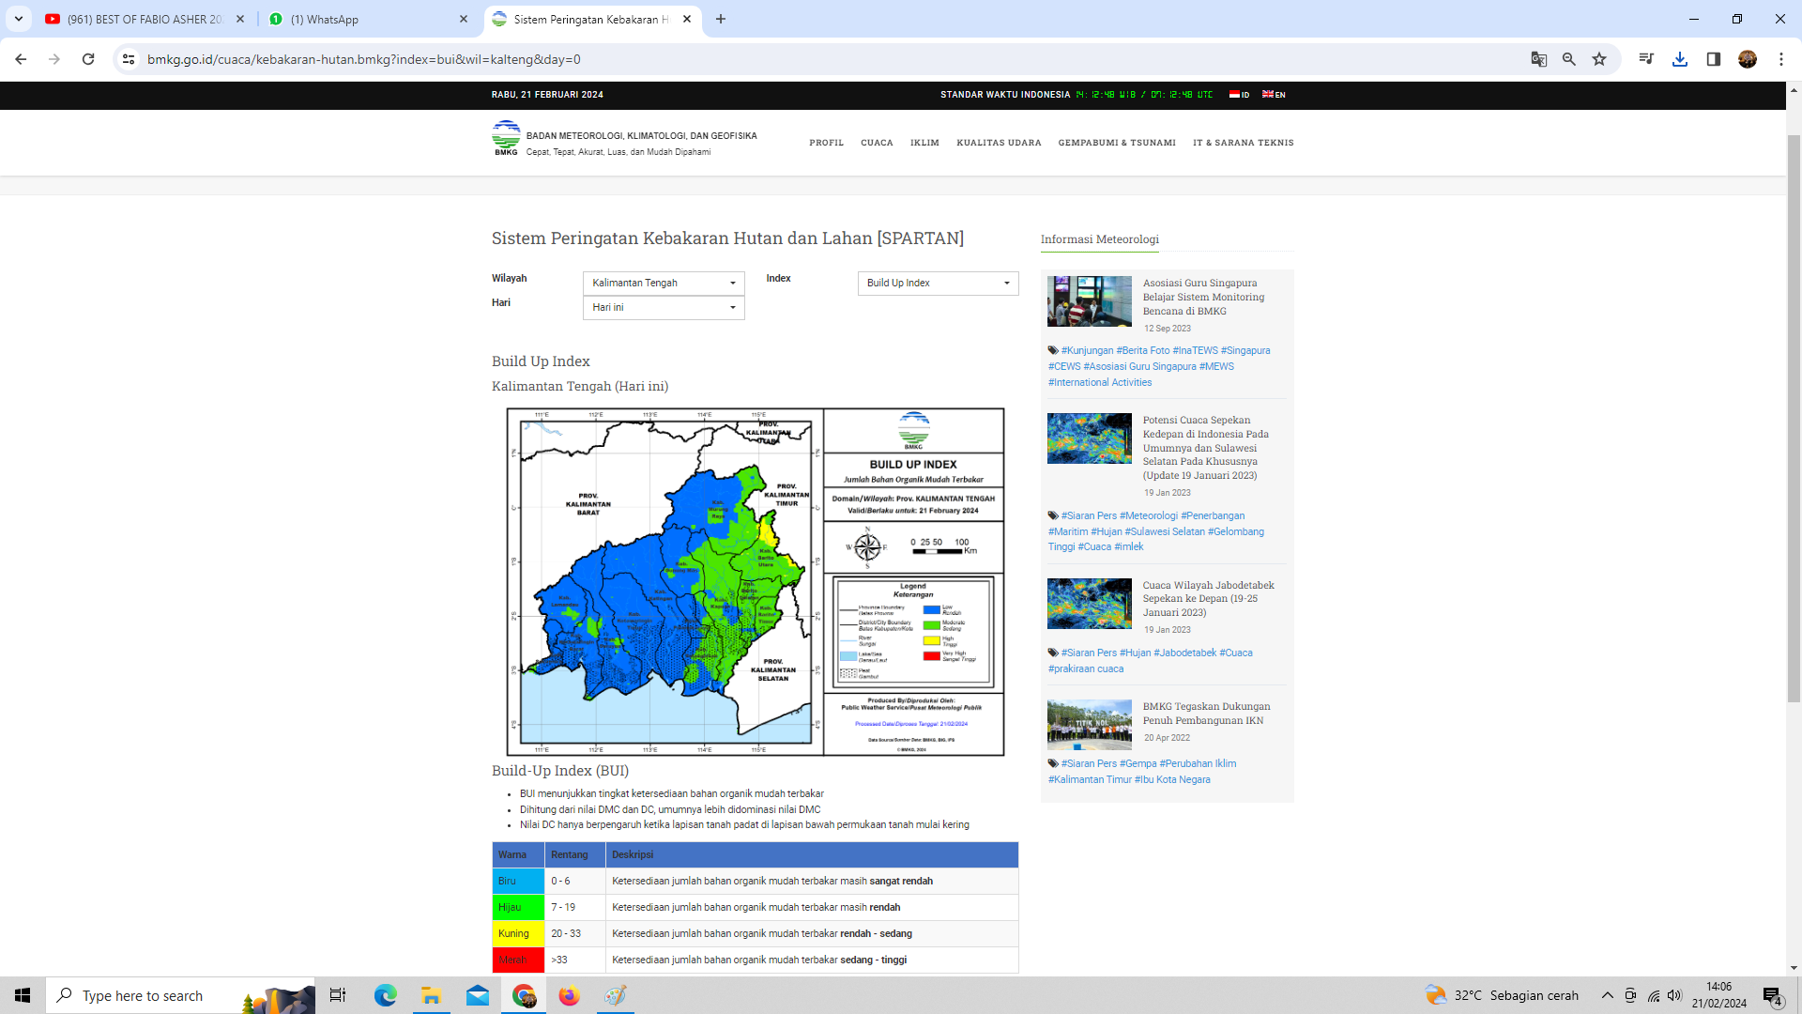Close the Sistem Peringatan Kebakaran tab

(x=687, y=19)
